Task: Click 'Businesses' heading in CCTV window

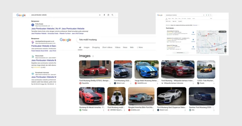Action: coord(170,28)
